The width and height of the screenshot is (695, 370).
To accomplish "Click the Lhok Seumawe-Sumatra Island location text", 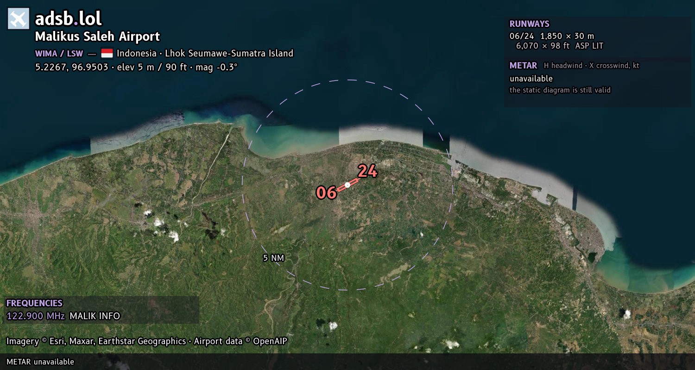I will click(x=229, y=53).
